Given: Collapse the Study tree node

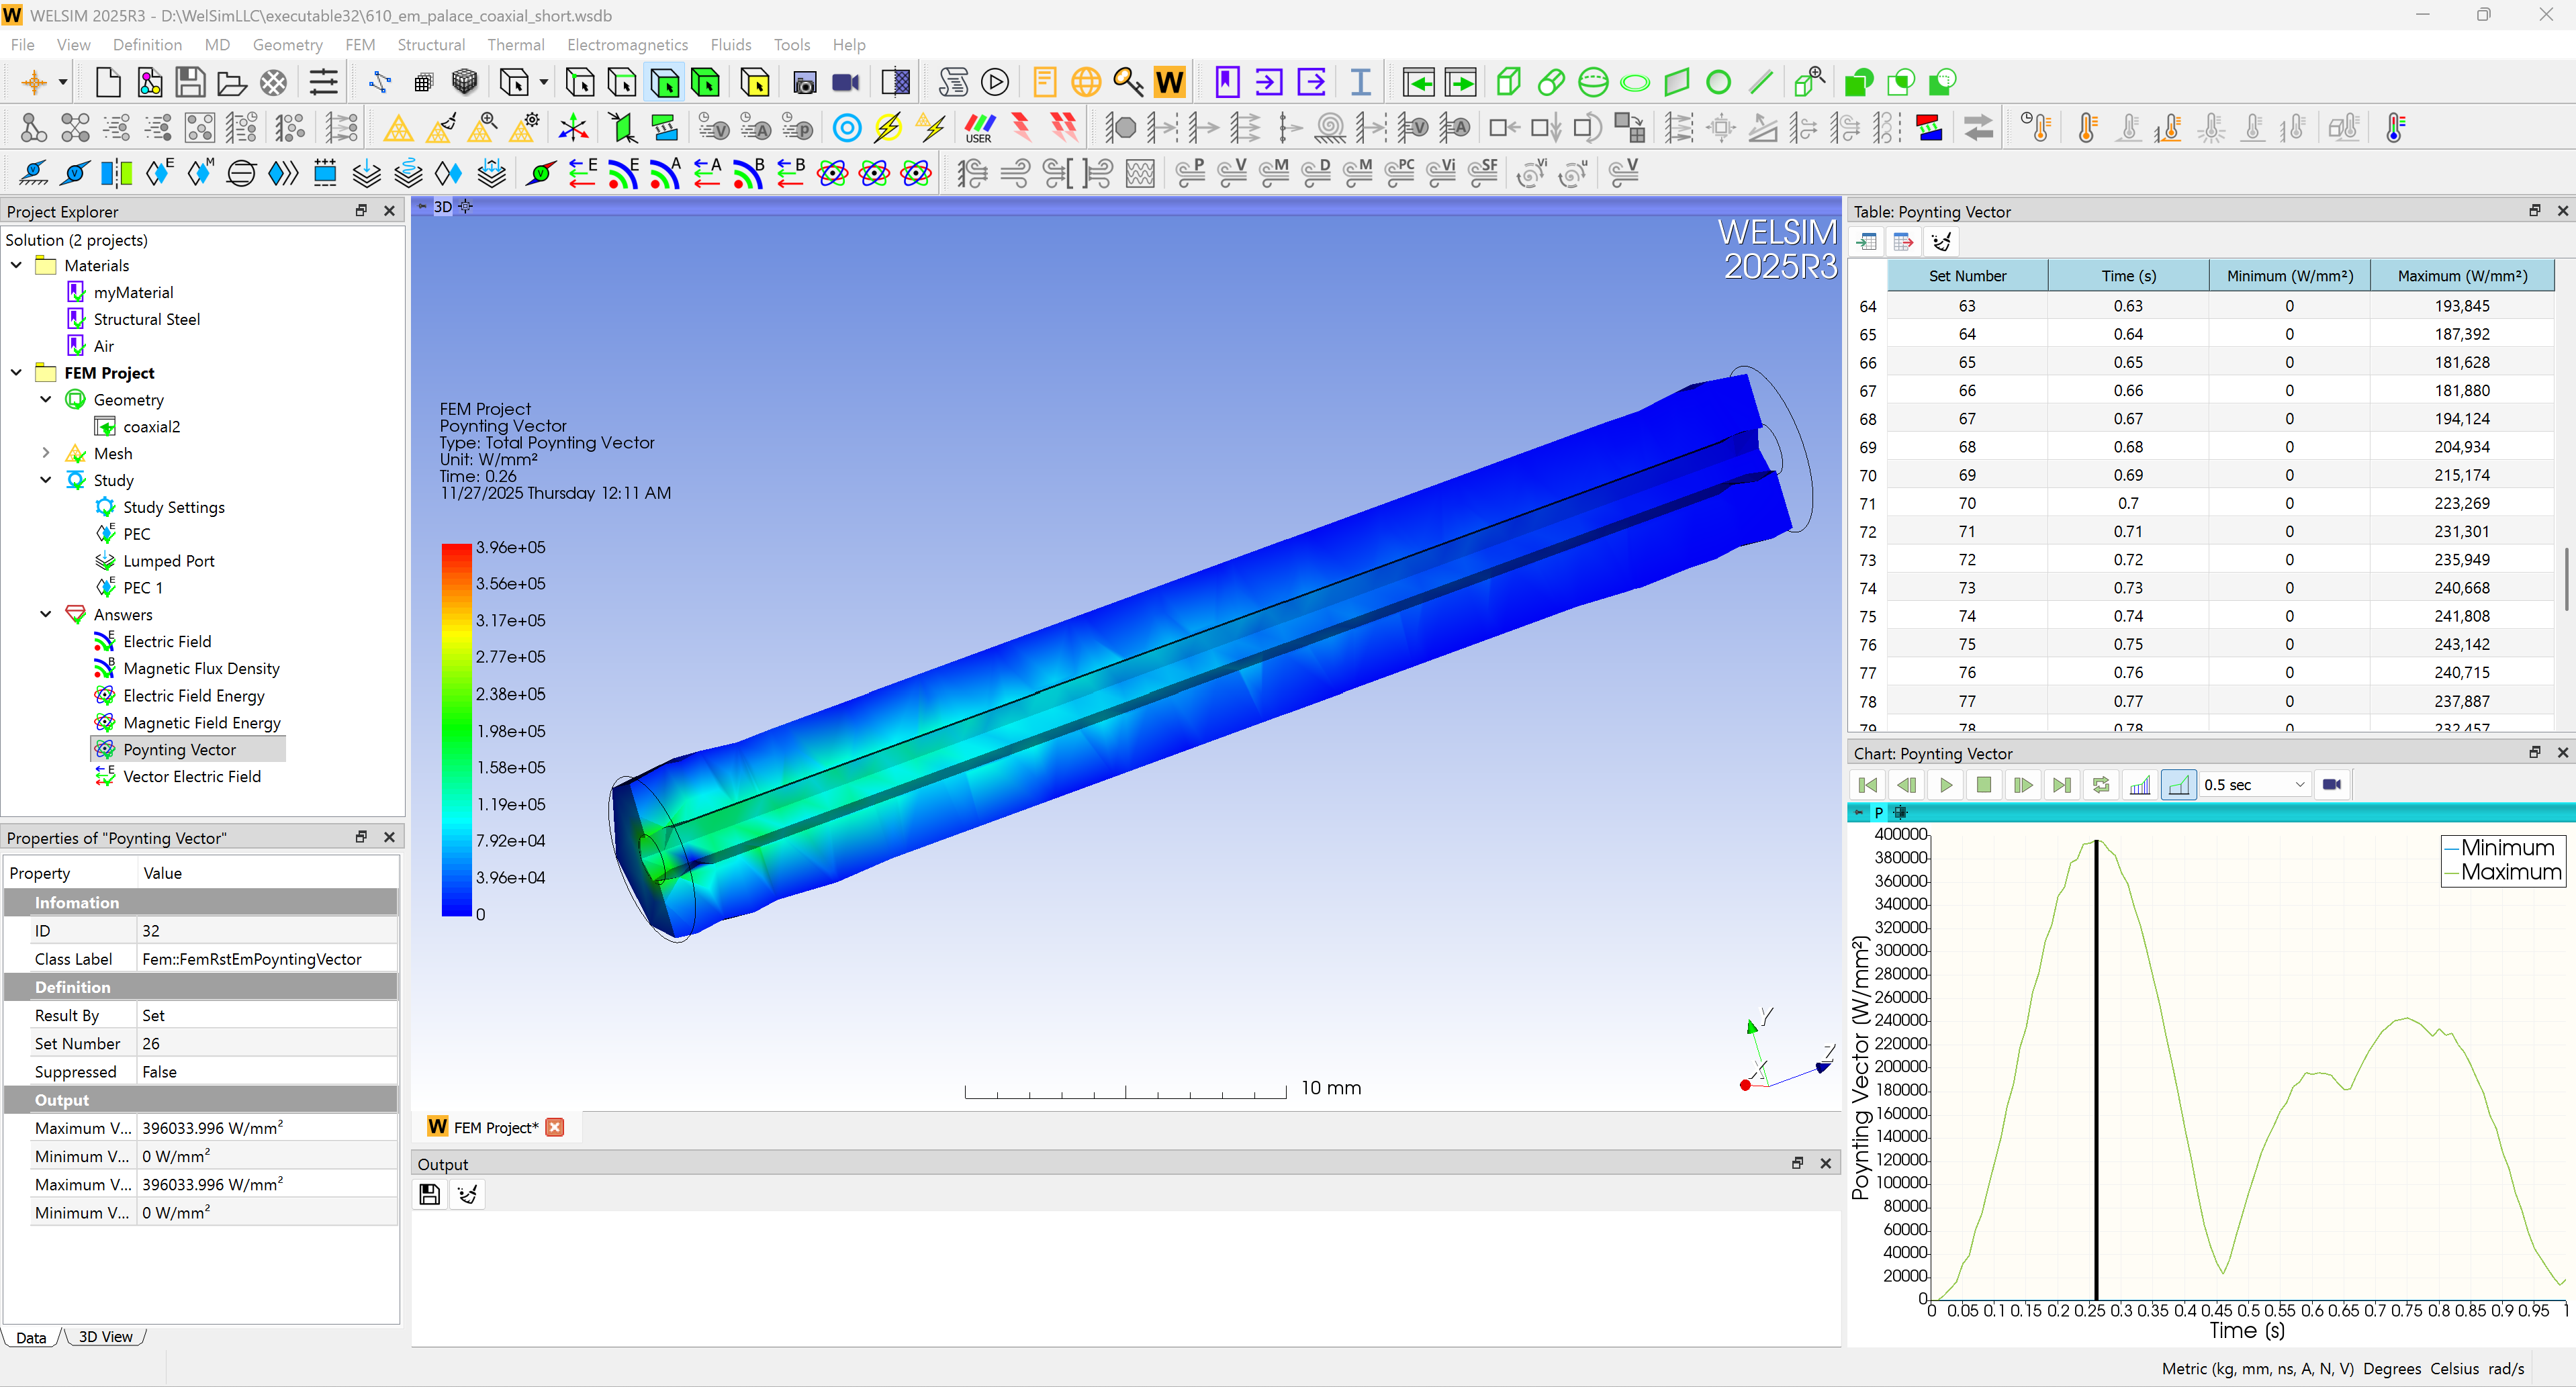Looking at the screenshot, I should coord(46,479).
